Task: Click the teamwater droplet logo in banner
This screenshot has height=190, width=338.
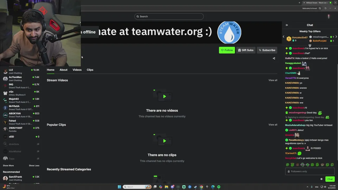Action: [x=229, y=32]
